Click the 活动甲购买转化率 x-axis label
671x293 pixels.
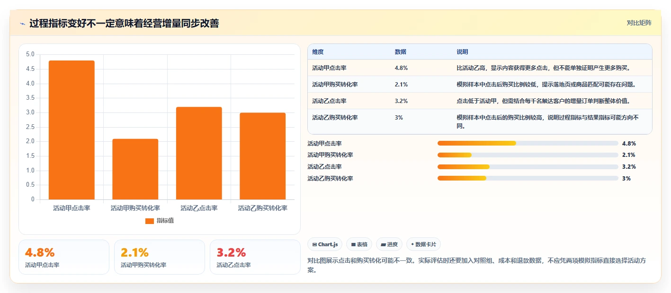135,208
